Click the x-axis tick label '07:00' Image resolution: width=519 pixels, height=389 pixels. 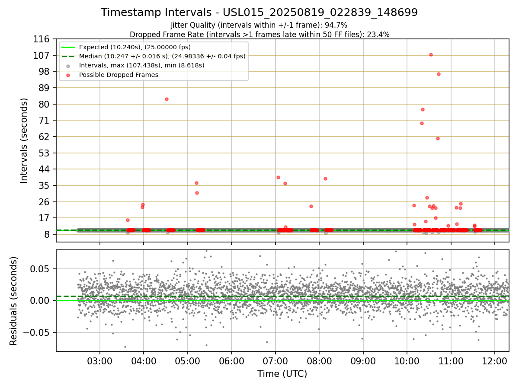click(x=276, y=361)
